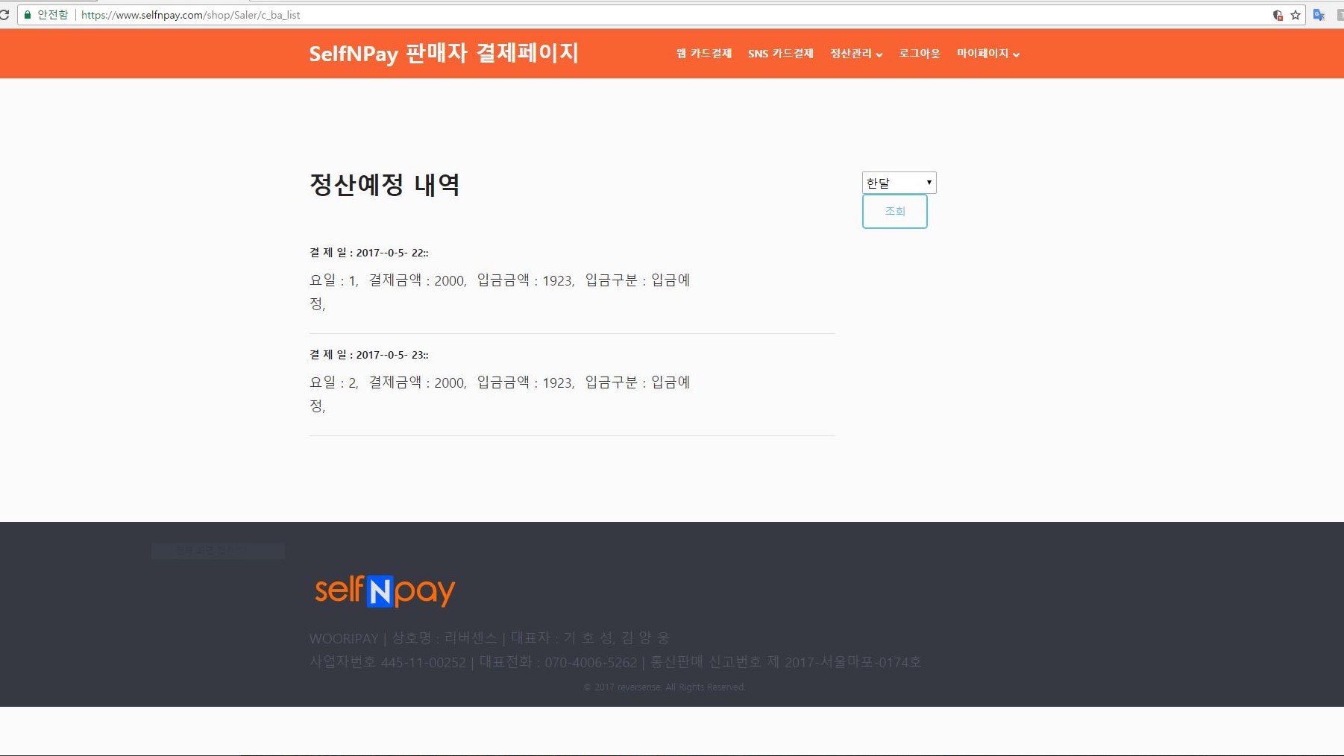Open the 웹 카드결제 menu item
Viewport: 1344px width, 756px height.
703,54
